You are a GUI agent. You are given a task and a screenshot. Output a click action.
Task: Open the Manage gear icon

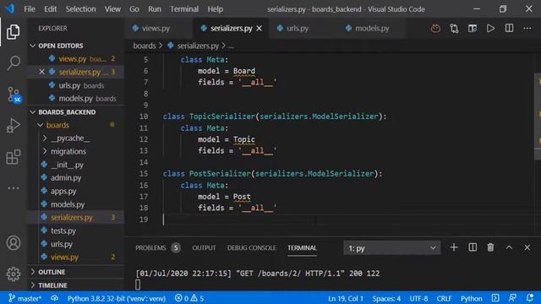pyautogui.click(x=14, y=274)
